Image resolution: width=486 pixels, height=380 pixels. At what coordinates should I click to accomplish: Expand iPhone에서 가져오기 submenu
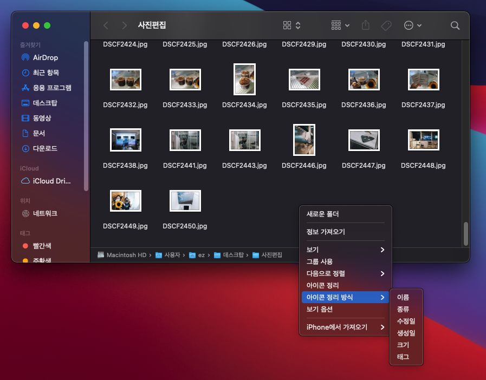click(345, 327)
